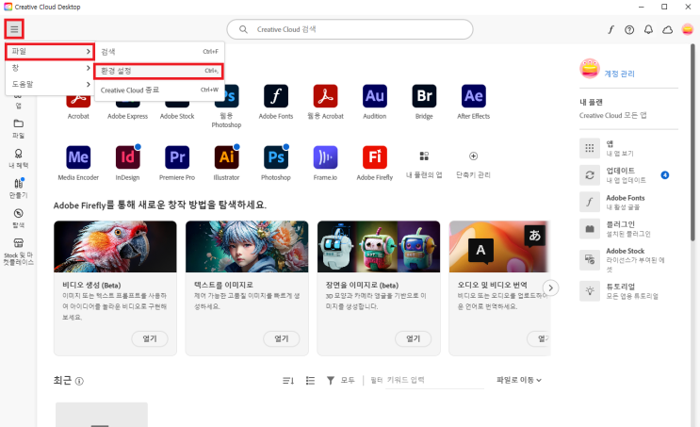Open Frame.io app icon
700x427 pixels.
click(x=325, y=157)
